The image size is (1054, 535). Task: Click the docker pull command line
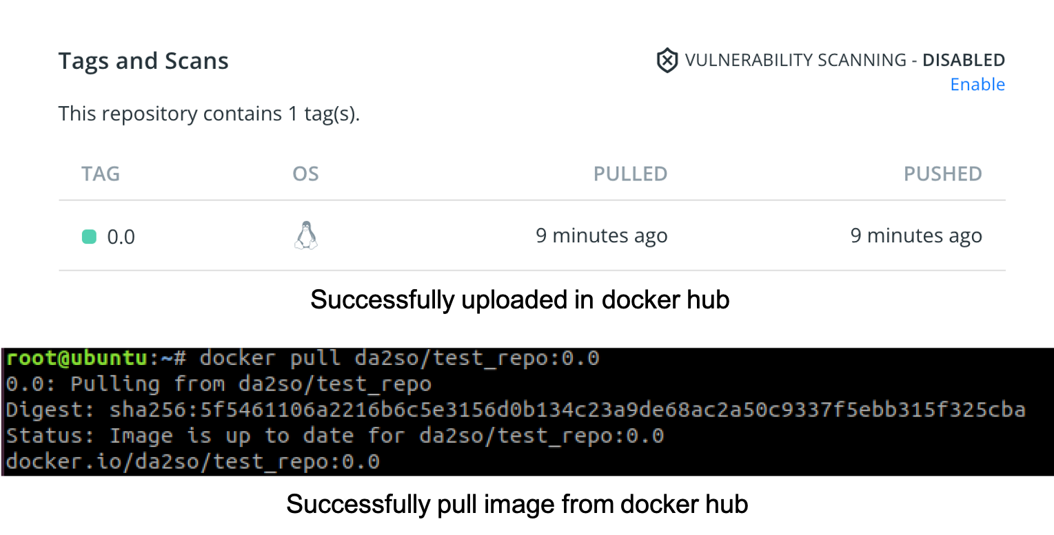point(397,357)
